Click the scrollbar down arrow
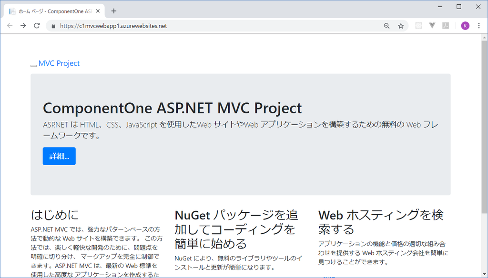The height and width of the screenshot is (278, 488). tap(484, 275)
